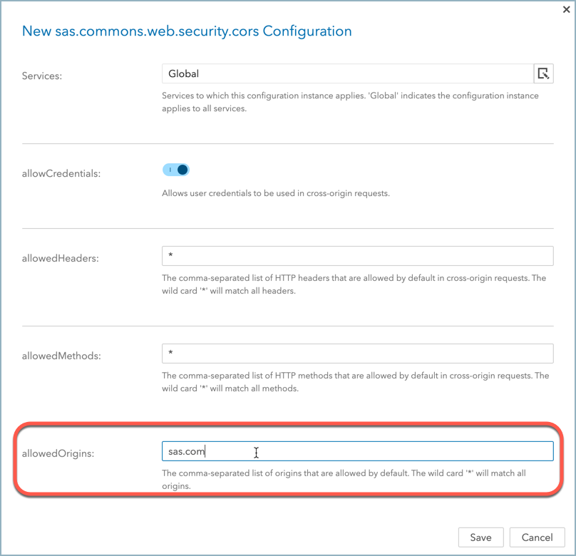The height and width of the screenshot is (556, 576).
Task: Click the dialog title New sas.commons.web.security.cors Configuration
Action: 187,31
